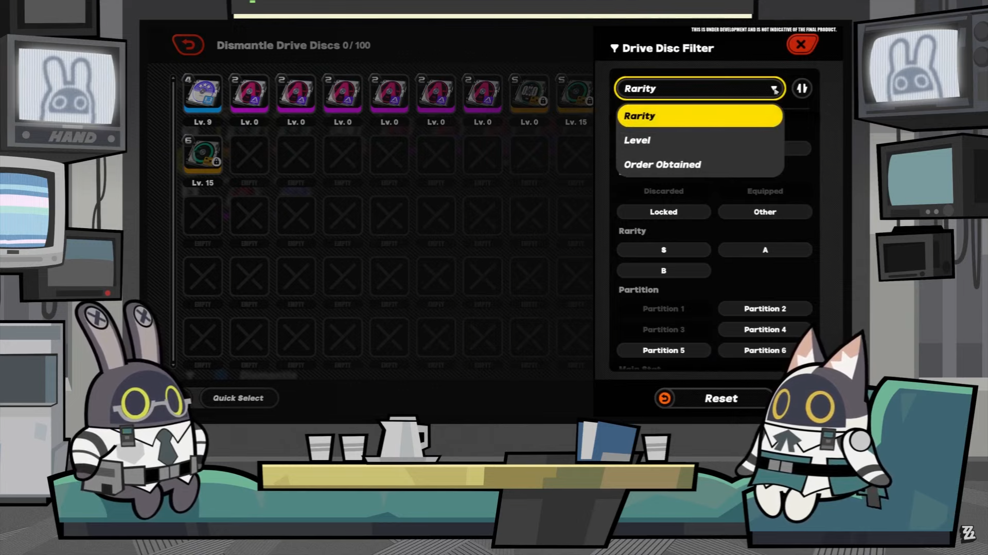Screen dimensions: 988x555
Task: Toggle the Equipped filter option
Action: click(764, 191)
